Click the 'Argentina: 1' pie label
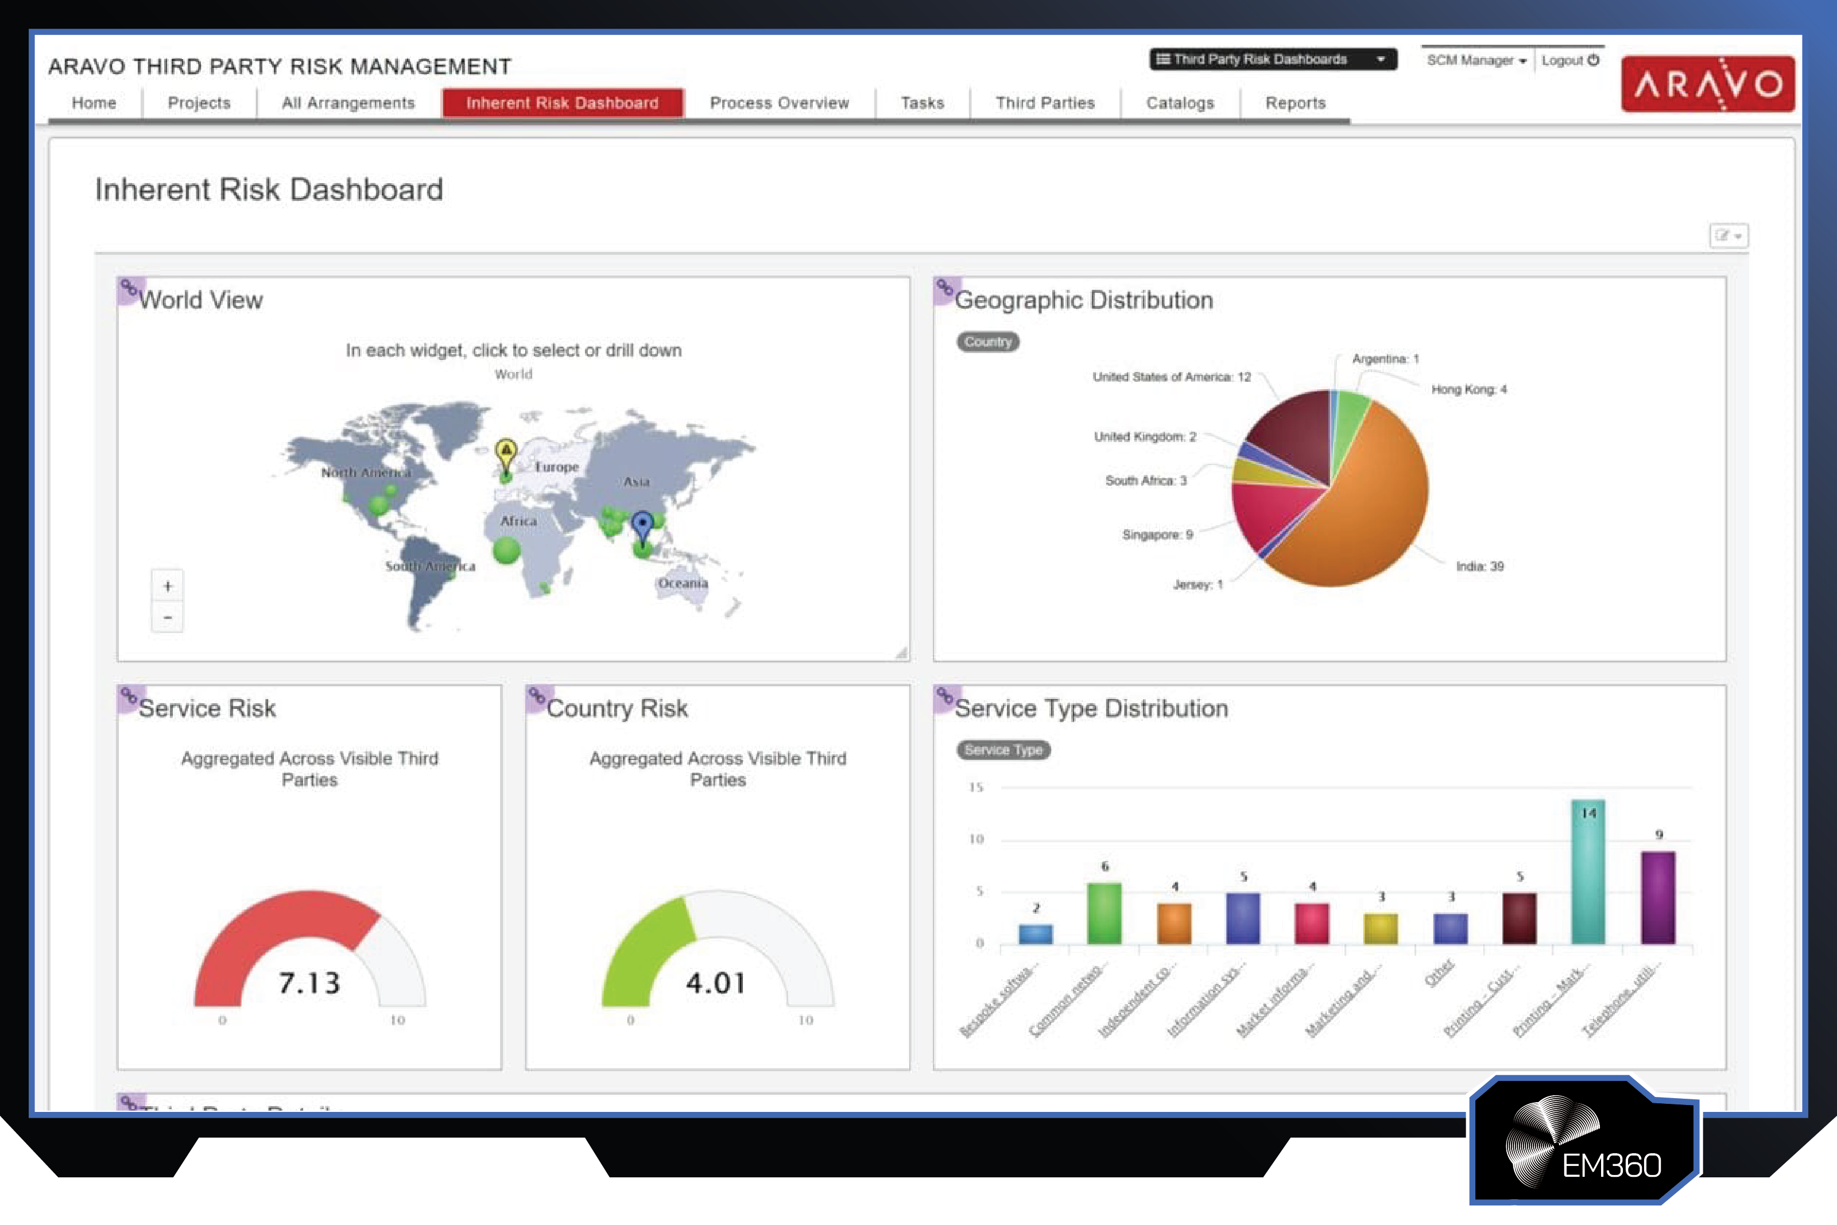Image resolution: width=1837 pixels, height=1225 pixels. pyautogui.click(x=1386, y=359)
